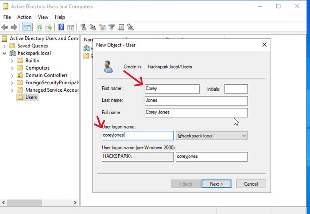Click the Last name field containing Jones
Screen dimensions: 310x214
click(x=196, y=101)
